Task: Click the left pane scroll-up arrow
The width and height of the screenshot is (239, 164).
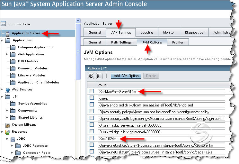Action: 78,21
